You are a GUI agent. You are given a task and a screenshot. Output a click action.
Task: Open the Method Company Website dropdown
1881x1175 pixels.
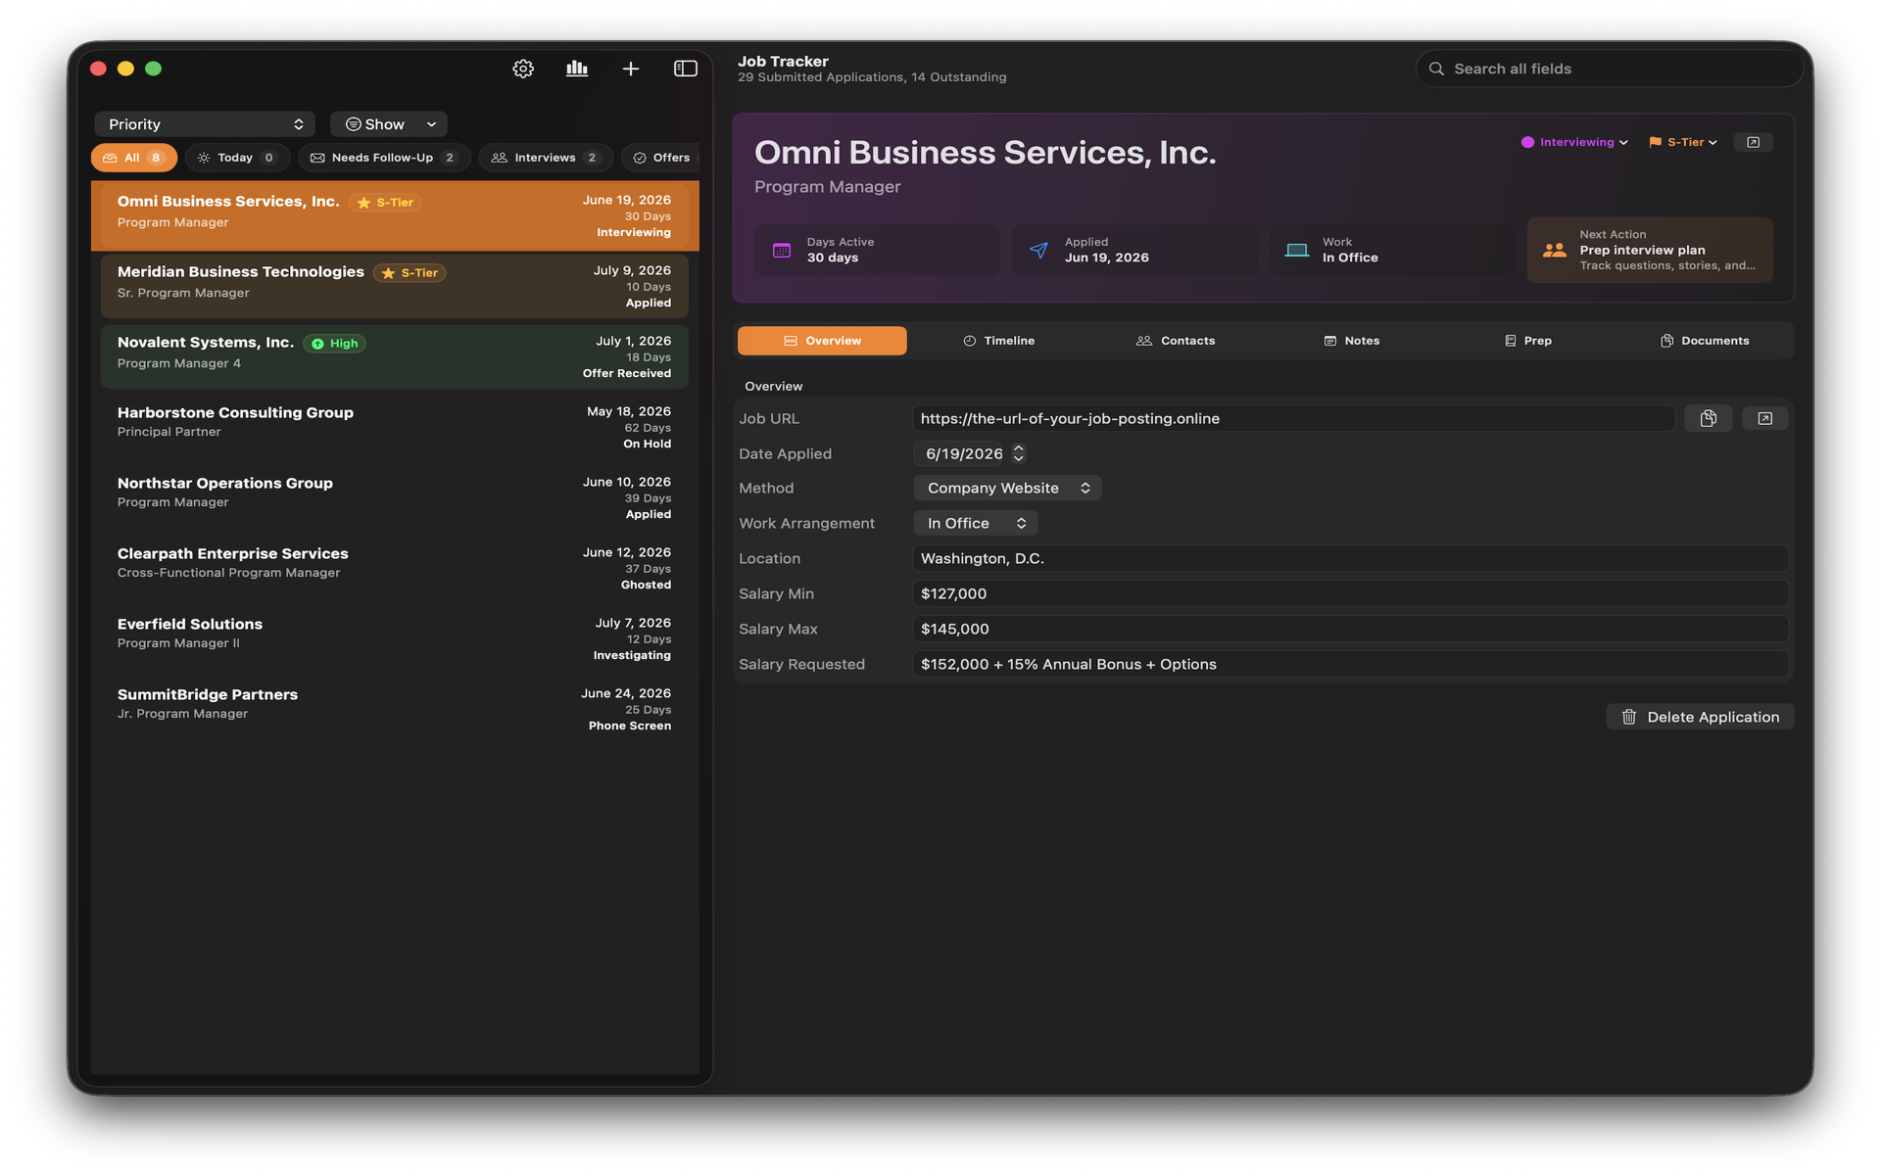click(1007, 488)
